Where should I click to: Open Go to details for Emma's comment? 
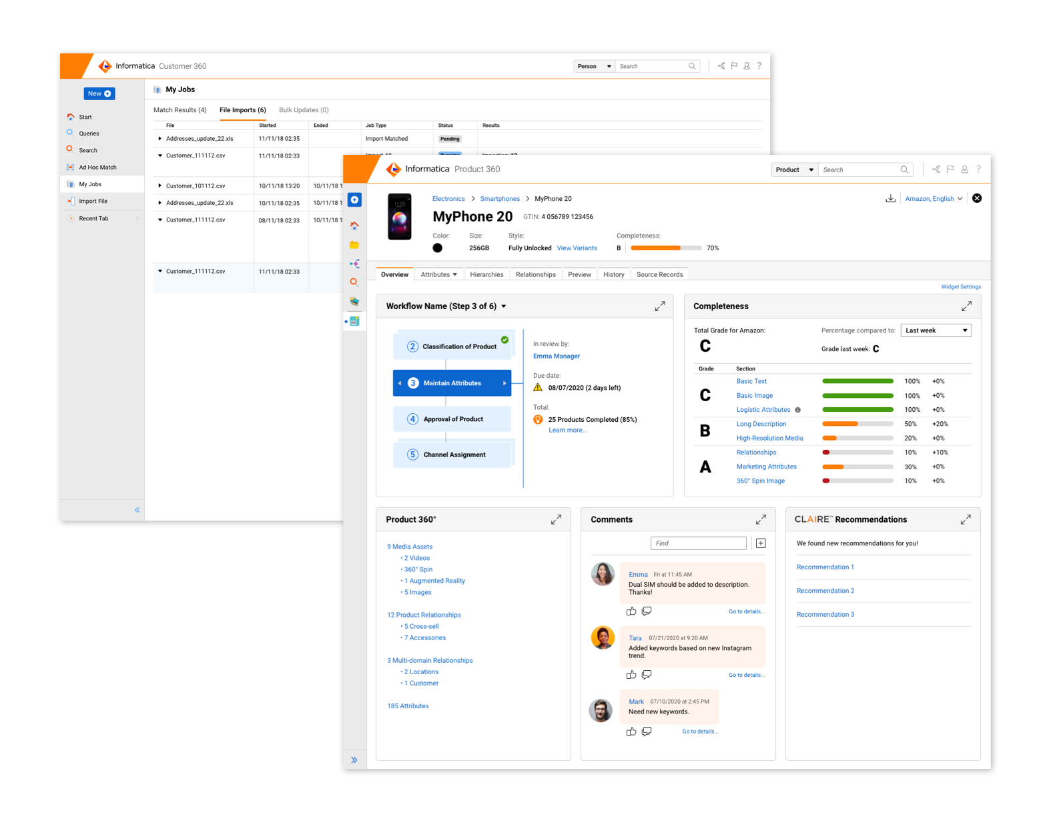(x=747, y=611)
